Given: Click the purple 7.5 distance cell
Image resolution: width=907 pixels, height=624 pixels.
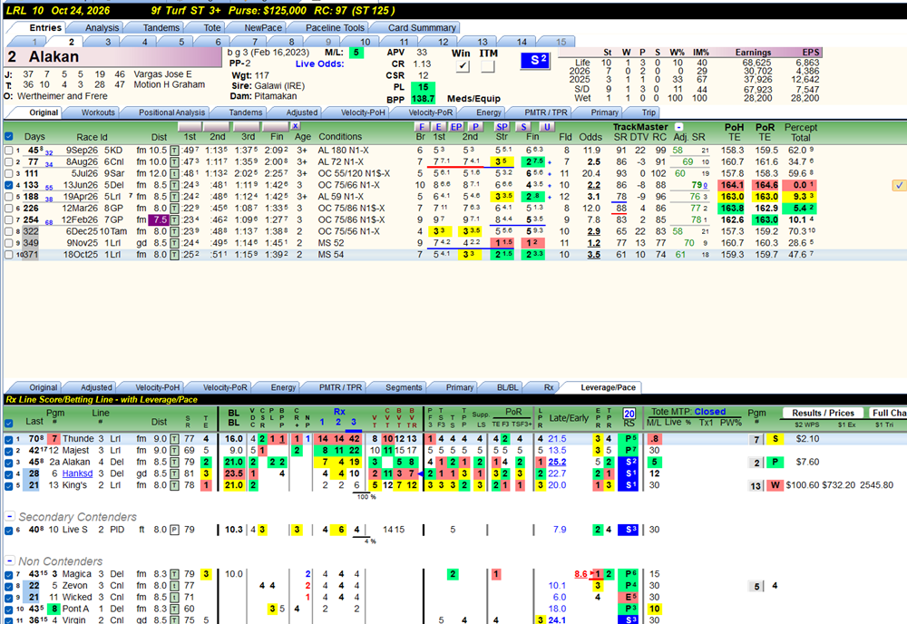Looking at the screenshot, I should click(159, 219).
